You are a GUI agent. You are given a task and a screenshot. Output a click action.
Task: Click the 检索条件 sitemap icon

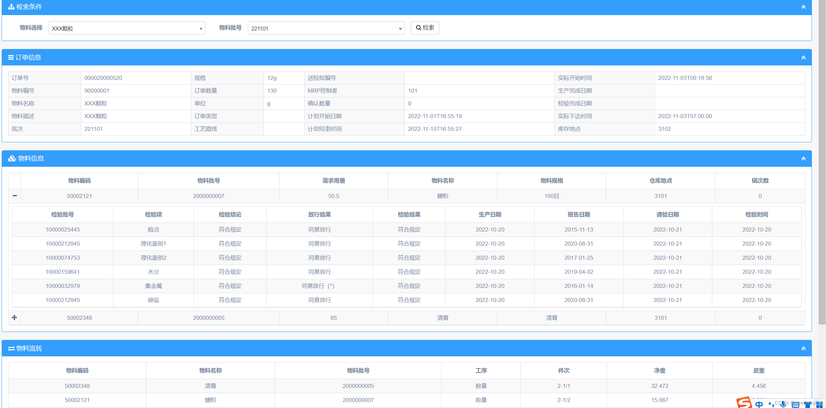point(11,7)
